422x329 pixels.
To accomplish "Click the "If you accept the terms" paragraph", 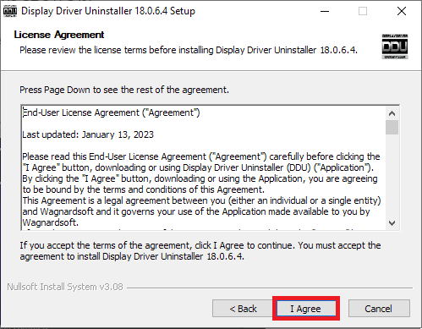I will 200,251.
